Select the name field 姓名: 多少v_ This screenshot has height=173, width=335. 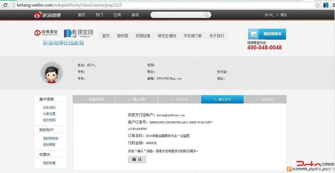point(87,65)
